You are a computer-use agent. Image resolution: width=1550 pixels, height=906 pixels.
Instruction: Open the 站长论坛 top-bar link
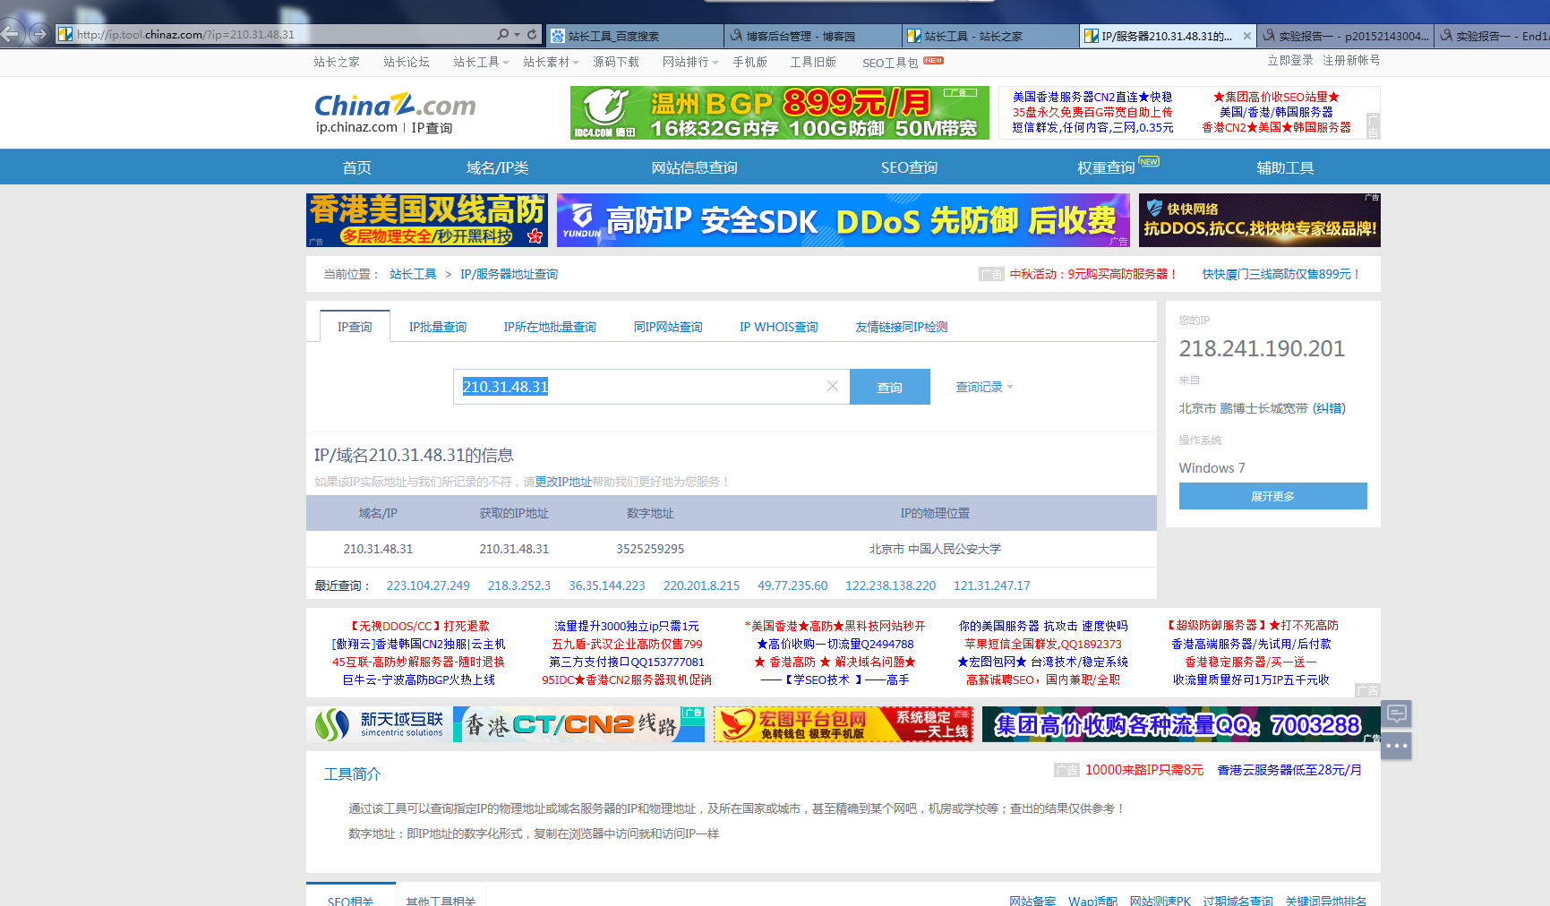pyautogui.click(x=407, y=62)
